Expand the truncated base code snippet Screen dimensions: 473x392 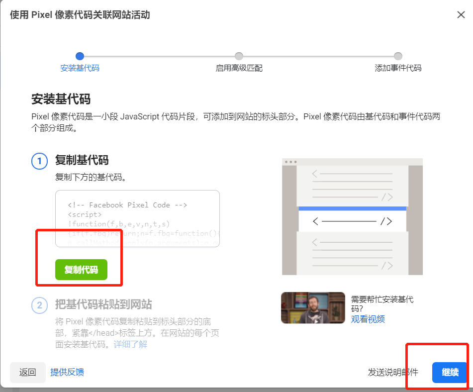pyautogui.click(x=137, y=219)
